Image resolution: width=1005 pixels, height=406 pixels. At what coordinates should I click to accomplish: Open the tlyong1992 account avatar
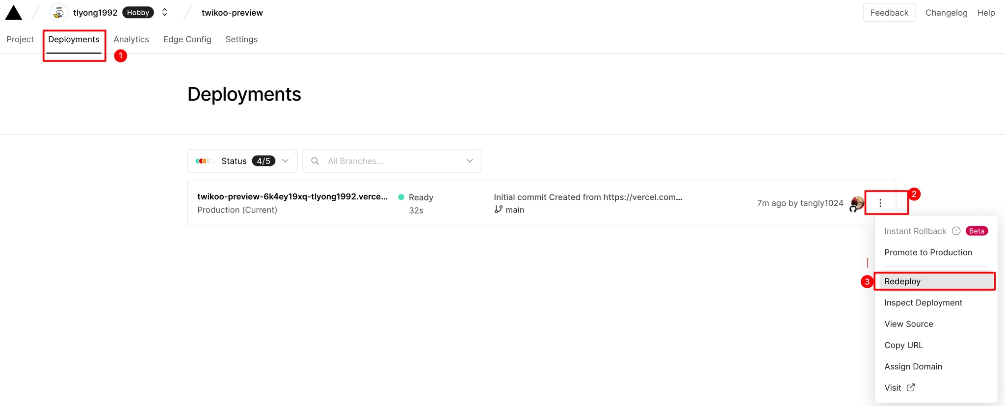pos(59,12)
